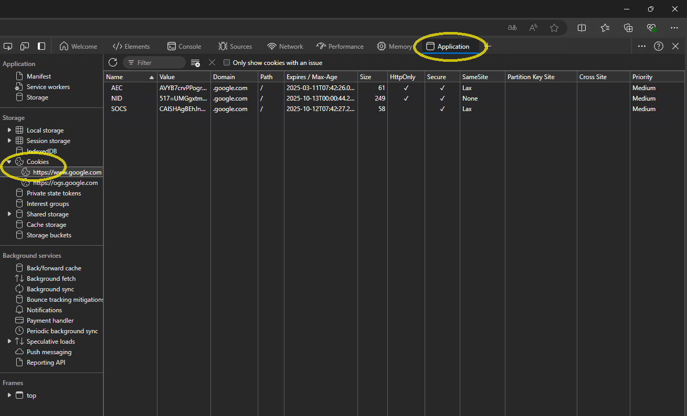687x416 pixels.
Task: Open the DevTools customize menu (three dots)
Action: click(641, 46)
